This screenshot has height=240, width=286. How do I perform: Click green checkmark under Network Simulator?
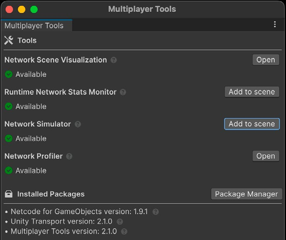coord(9,139)
